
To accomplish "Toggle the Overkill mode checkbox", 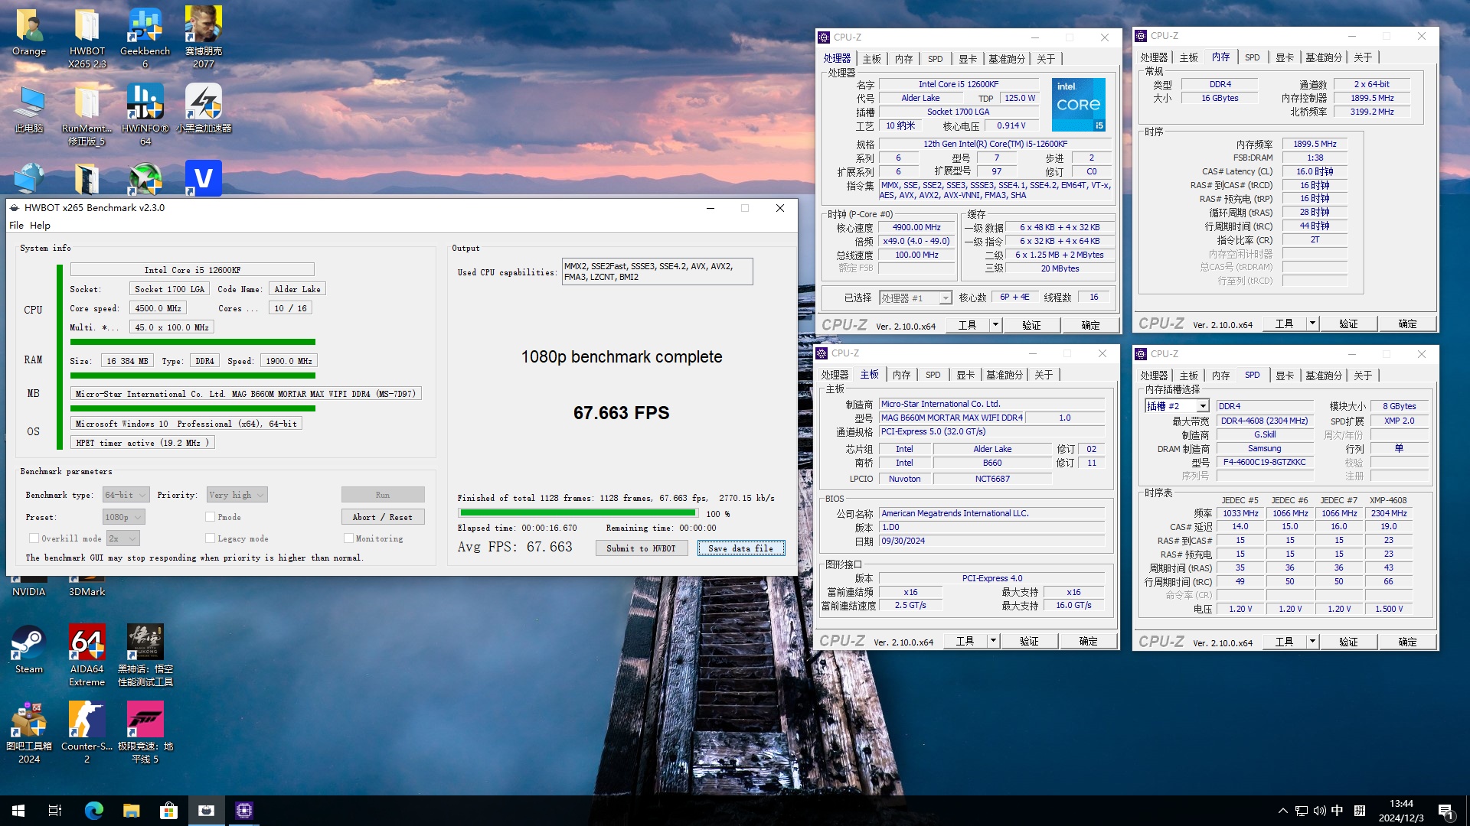I will [34, 538].
